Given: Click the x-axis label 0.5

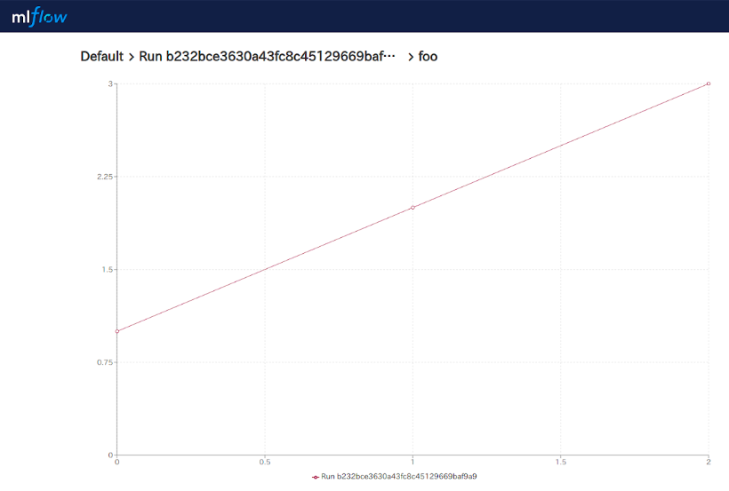Looking at the screenshot, I should 265,462.
